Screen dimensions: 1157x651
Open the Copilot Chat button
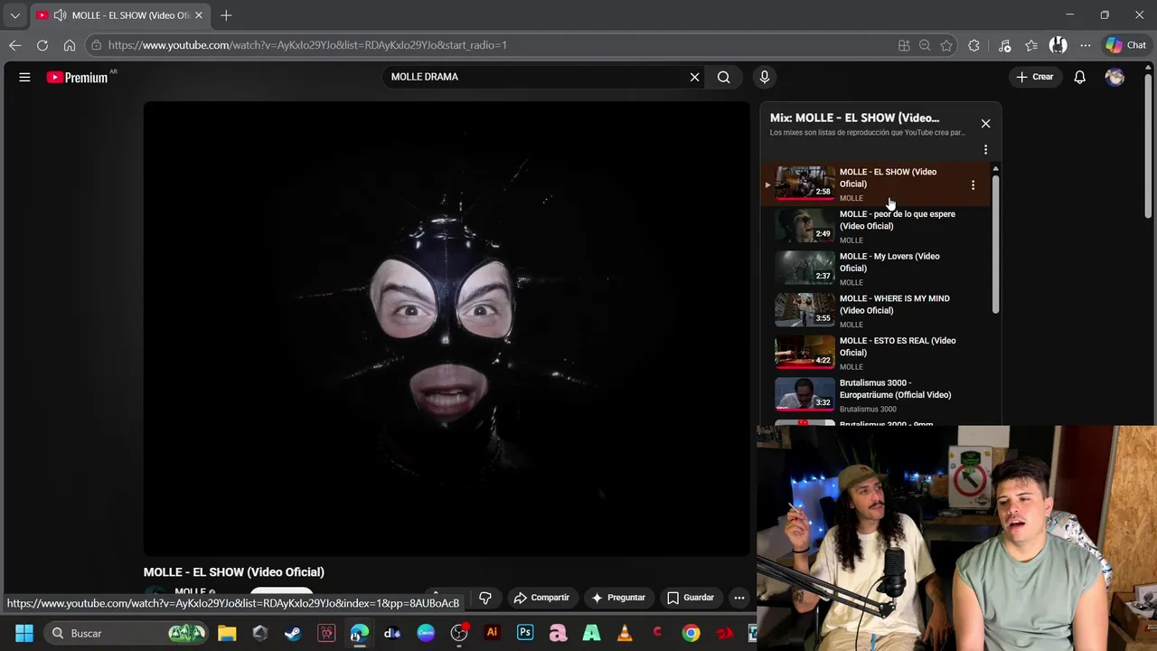tap(1126, 45)
